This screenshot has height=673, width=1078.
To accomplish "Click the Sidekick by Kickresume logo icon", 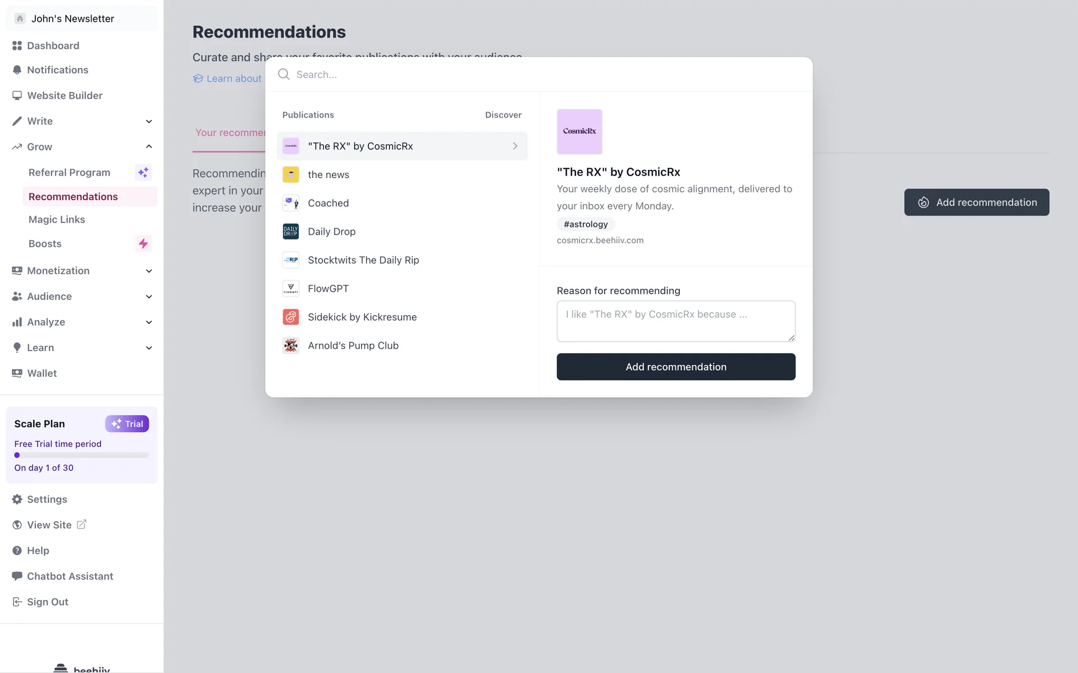I will click(x=291, y=317).
